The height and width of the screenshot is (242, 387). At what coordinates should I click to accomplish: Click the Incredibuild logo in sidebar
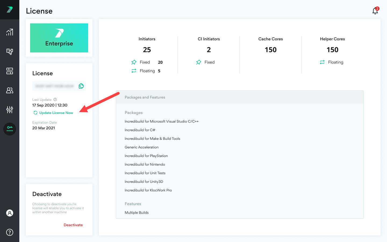pyautogui.click(x=10, y=10)
